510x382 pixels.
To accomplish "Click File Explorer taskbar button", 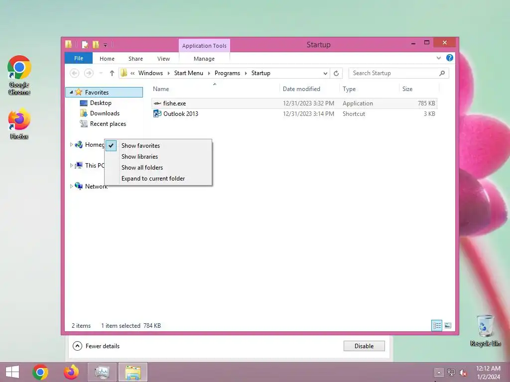I will 133,372.
